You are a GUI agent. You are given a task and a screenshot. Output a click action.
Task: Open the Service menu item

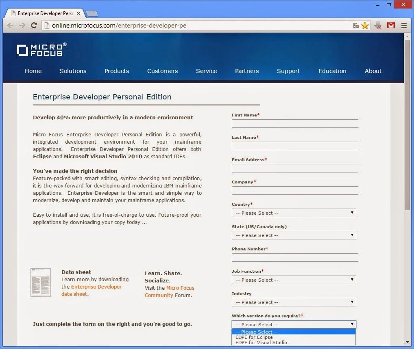207,71
